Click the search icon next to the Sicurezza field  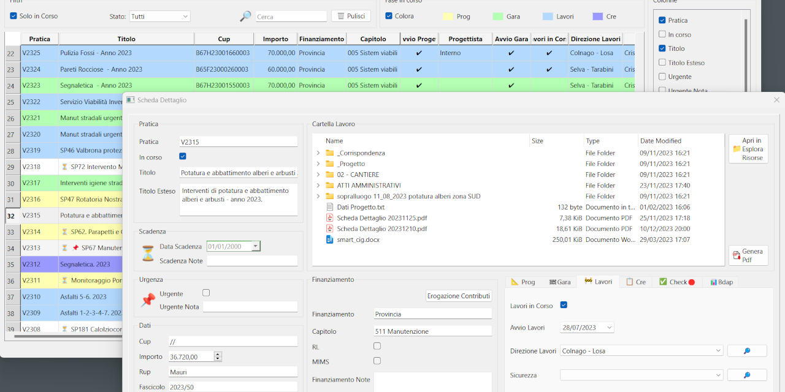(747, 375)
